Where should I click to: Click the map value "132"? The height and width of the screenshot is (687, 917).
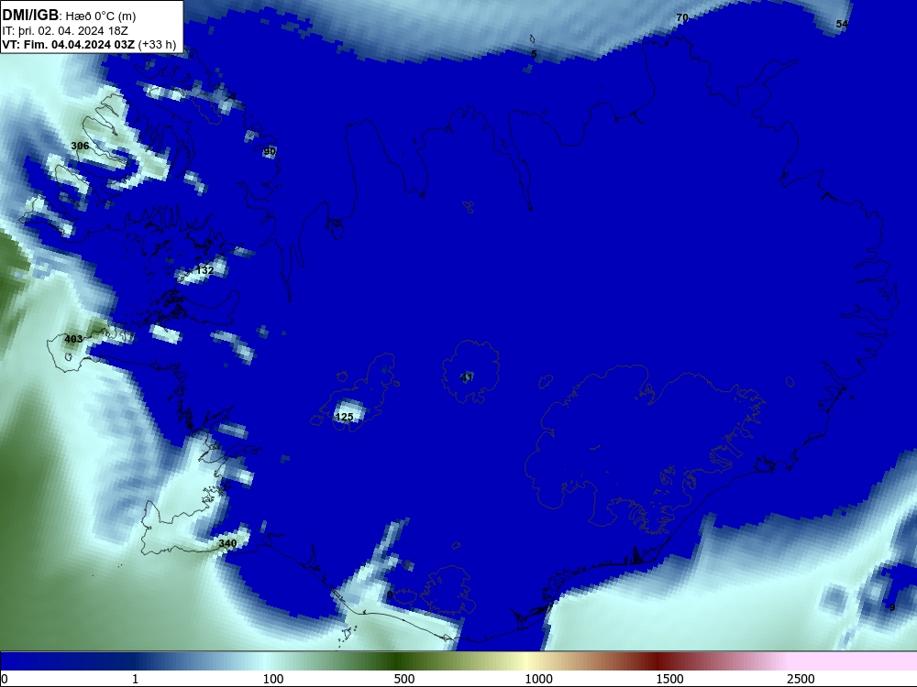[x=204, y=270]
